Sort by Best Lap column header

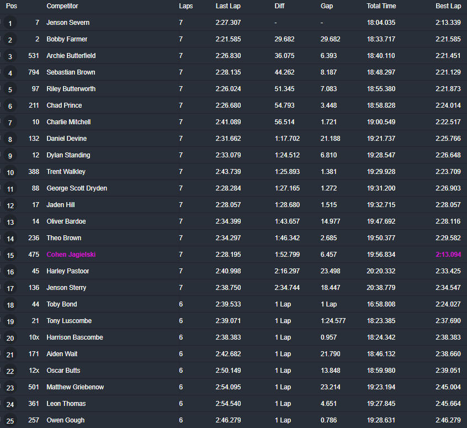point(448,6)
